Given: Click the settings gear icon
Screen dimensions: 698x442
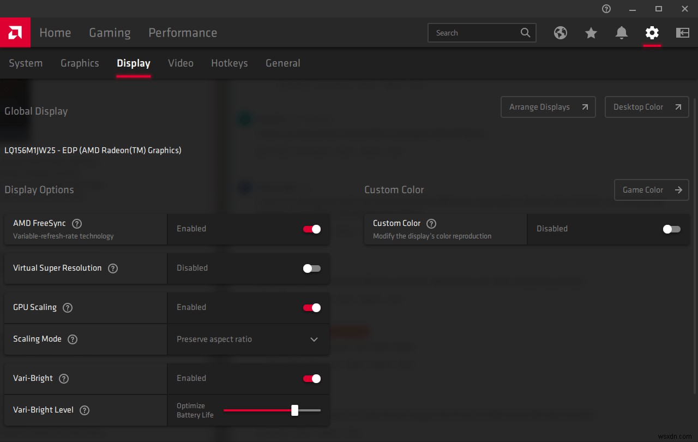Looking at the screenshot, I should coord(652,33).
